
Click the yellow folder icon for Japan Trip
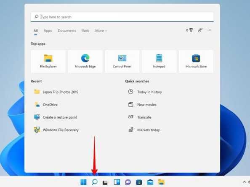pyautogui.click(x=37, y=92)
